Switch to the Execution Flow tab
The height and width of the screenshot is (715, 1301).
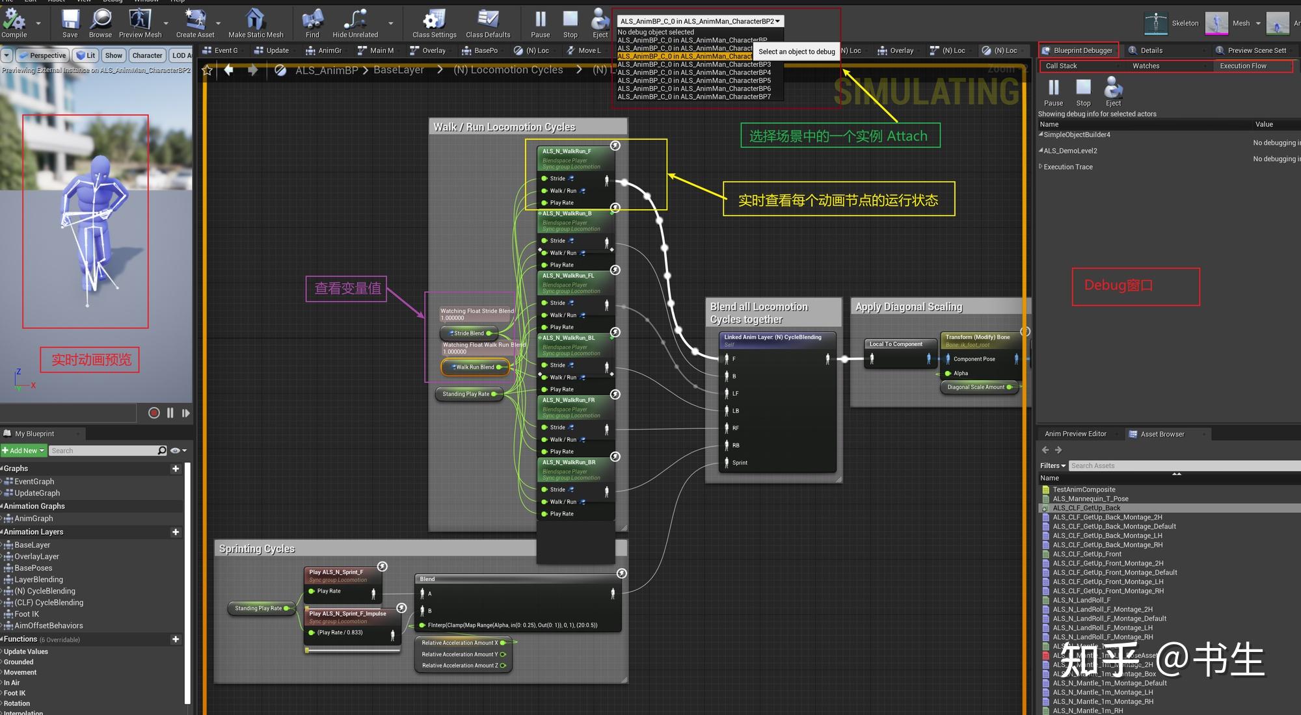tap(1242, 65)
